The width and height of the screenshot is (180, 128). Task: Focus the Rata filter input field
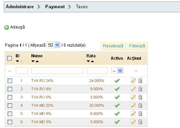click(97, 71)
